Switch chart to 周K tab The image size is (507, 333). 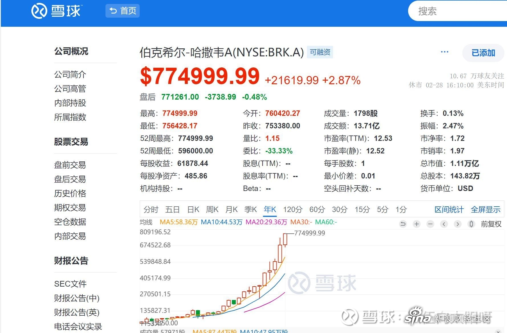(x=212, y=209)
